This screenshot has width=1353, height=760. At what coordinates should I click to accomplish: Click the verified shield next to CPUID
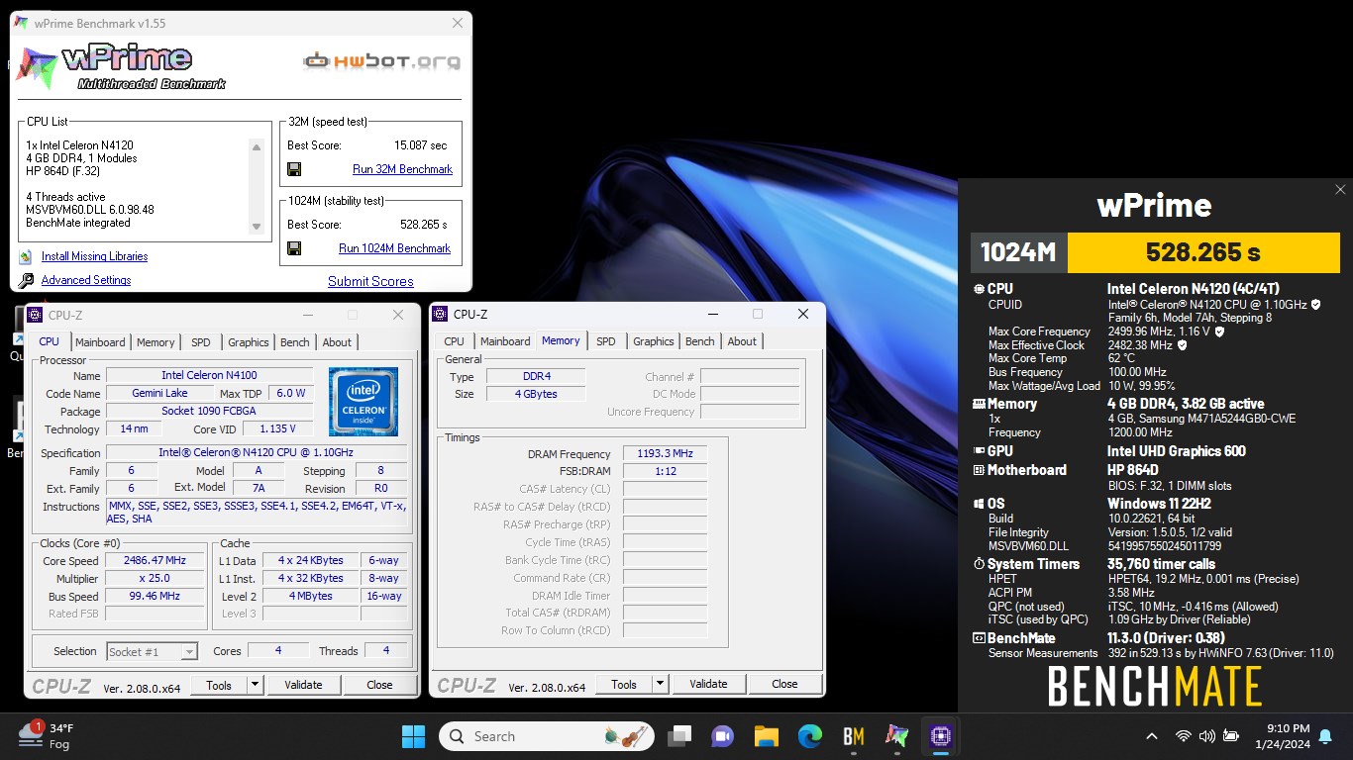(x=1316, y=305)
